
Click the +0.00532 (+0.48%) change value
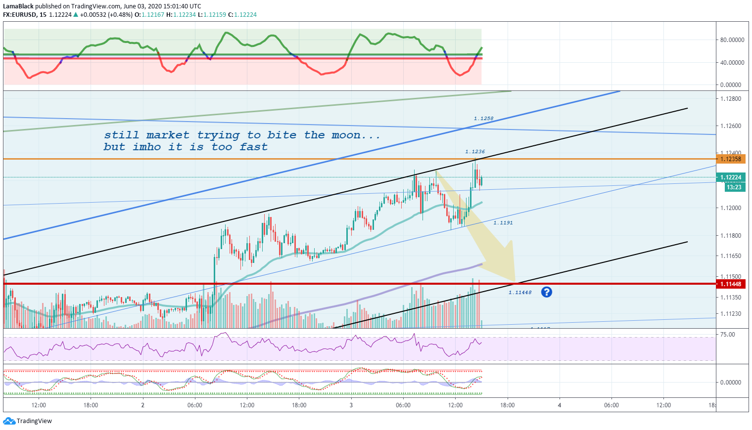[106, 15]
